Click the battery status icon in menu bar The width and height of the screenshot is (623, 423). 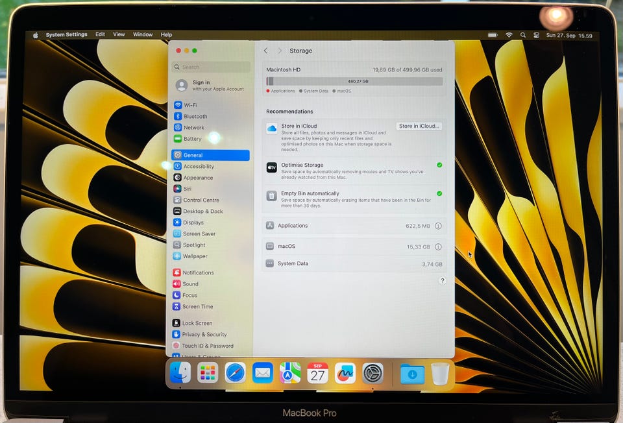pyautogui.click(x=493, y=35)
